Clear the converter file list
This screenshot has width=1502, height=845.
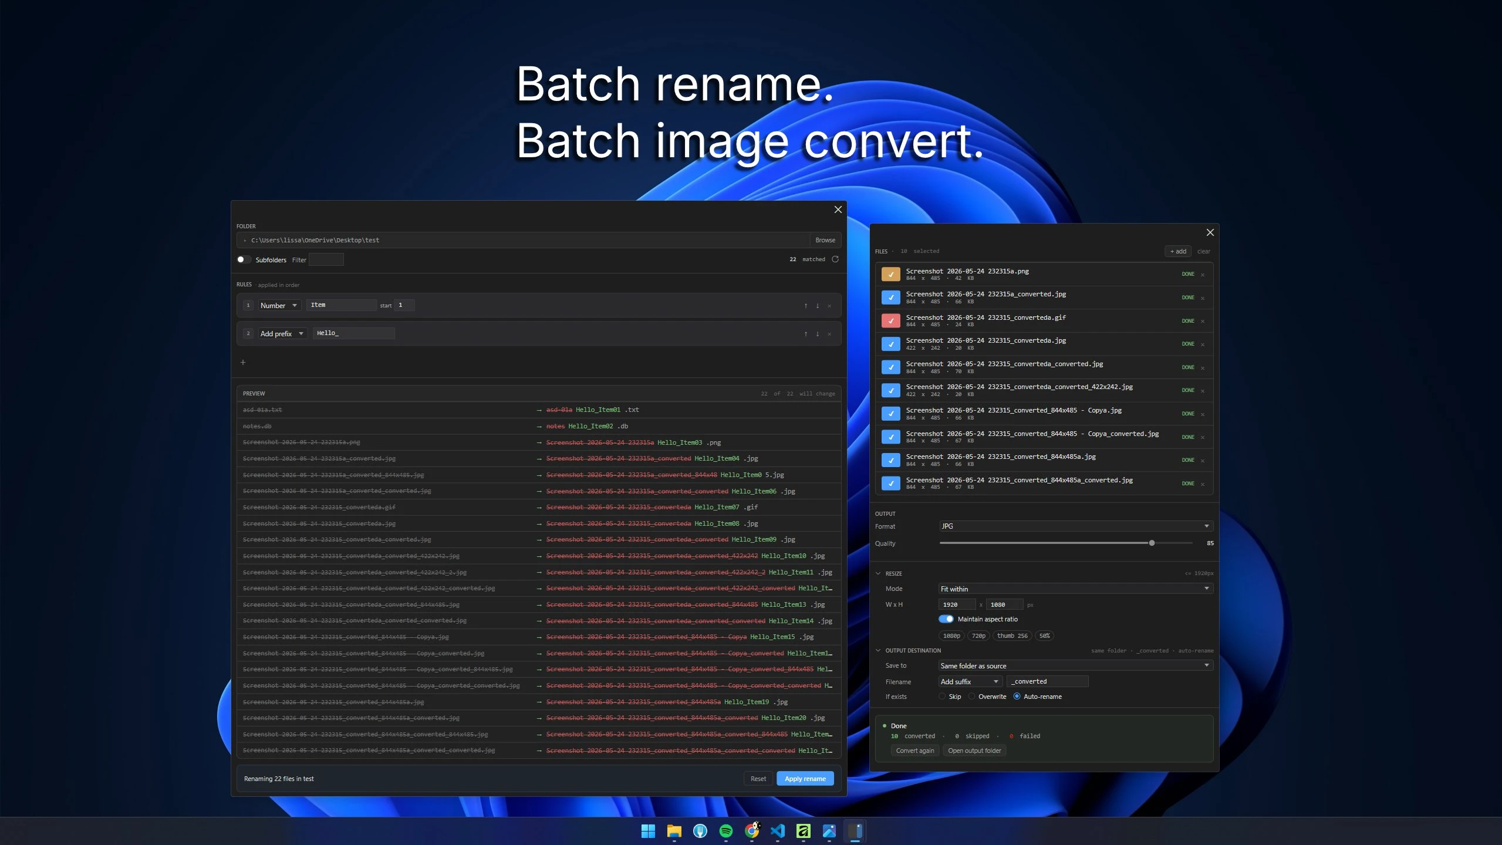click(x=1204, y=251)
